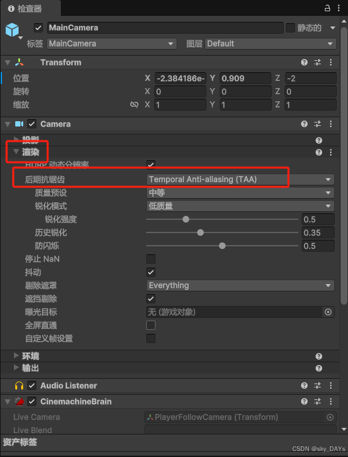Open the Layer Default dropdown

click(x=270, y=44)
